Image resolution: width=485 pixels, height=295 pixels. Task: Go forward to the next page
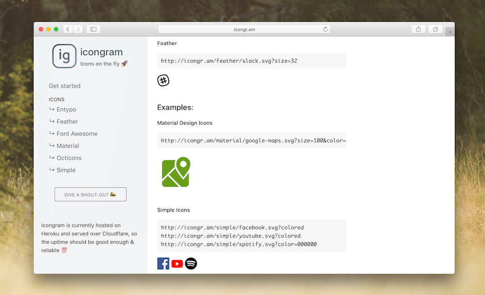point(78,29)
